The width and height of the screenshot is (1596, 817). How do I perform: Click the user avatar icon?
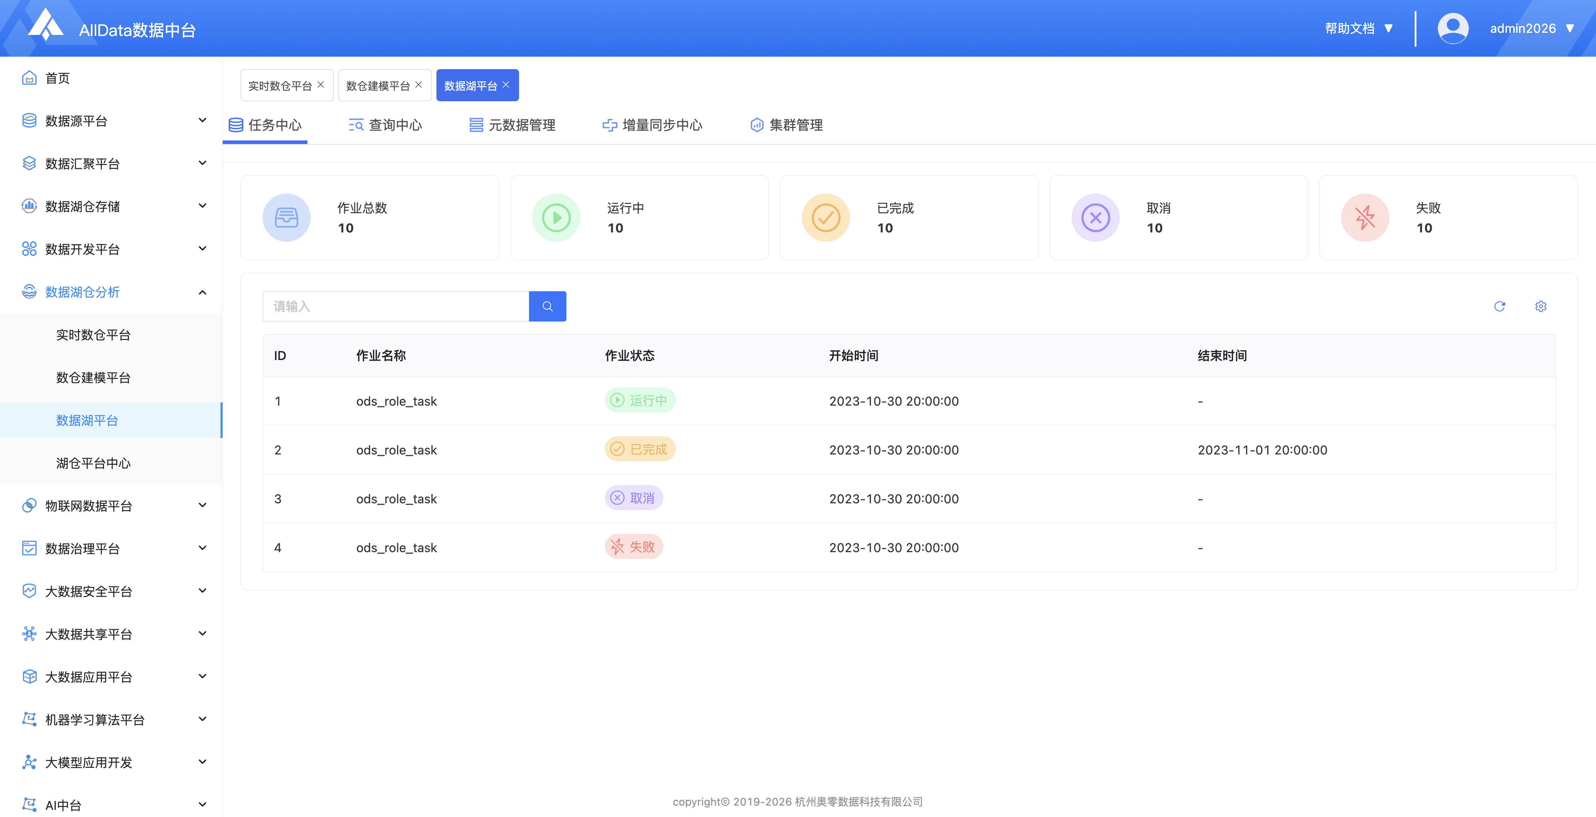coord(1452,29)
